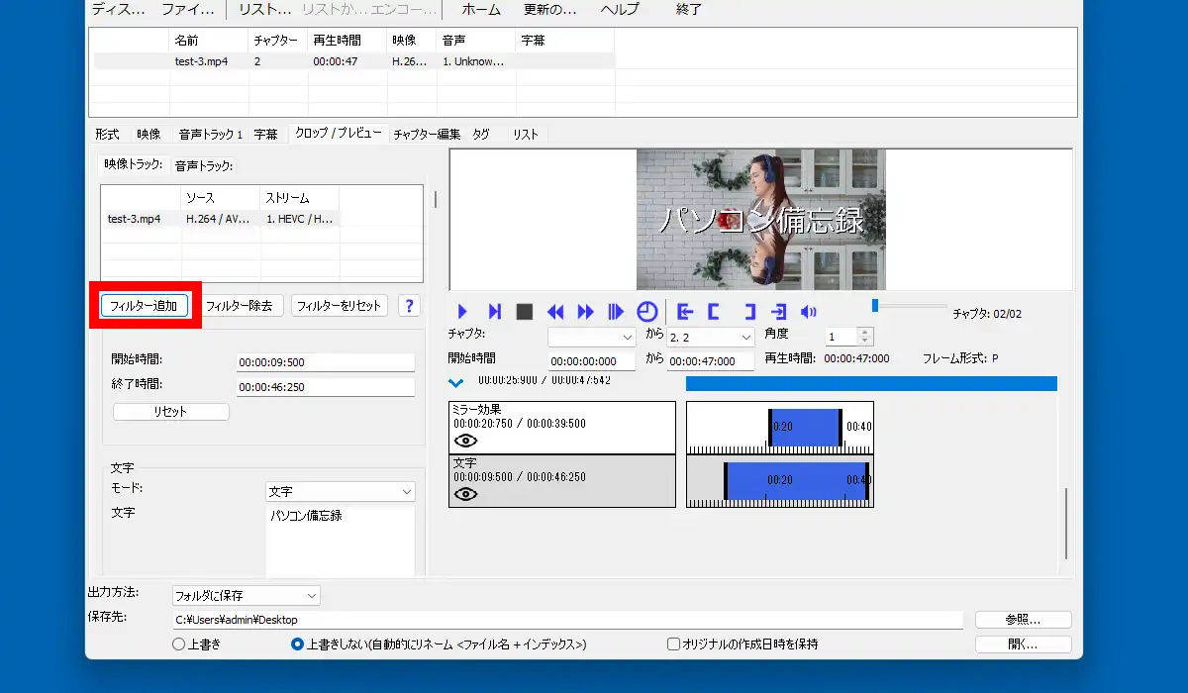Screen dimensions: 1188x693
Task: Open the ホーム menu item
Action: click(x=481, y=10)
